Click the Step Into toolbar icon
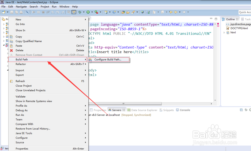The image size is (251, 151). coord(53,12)
